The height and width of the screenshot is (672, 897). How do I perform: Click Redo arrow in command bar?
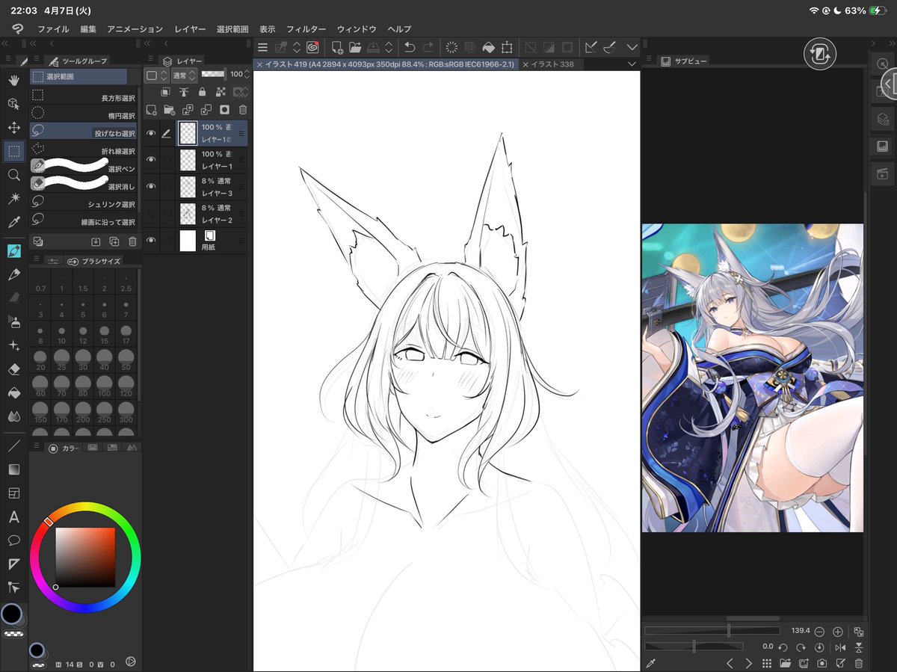click(428, 47)
